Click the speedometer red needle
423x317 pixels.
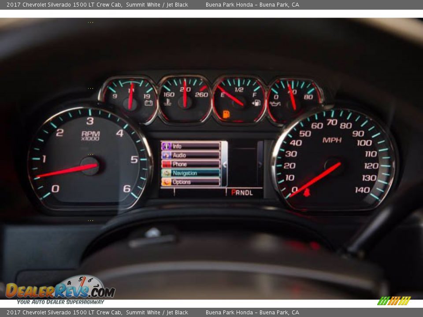click(x=315, y=180)
